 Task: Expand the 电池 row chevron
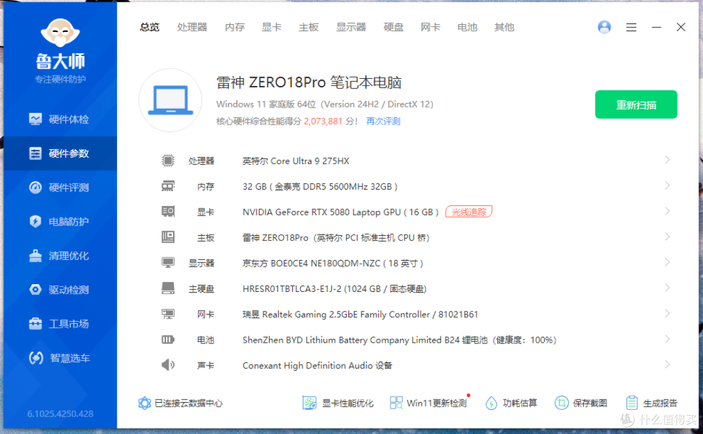[667, 340]
